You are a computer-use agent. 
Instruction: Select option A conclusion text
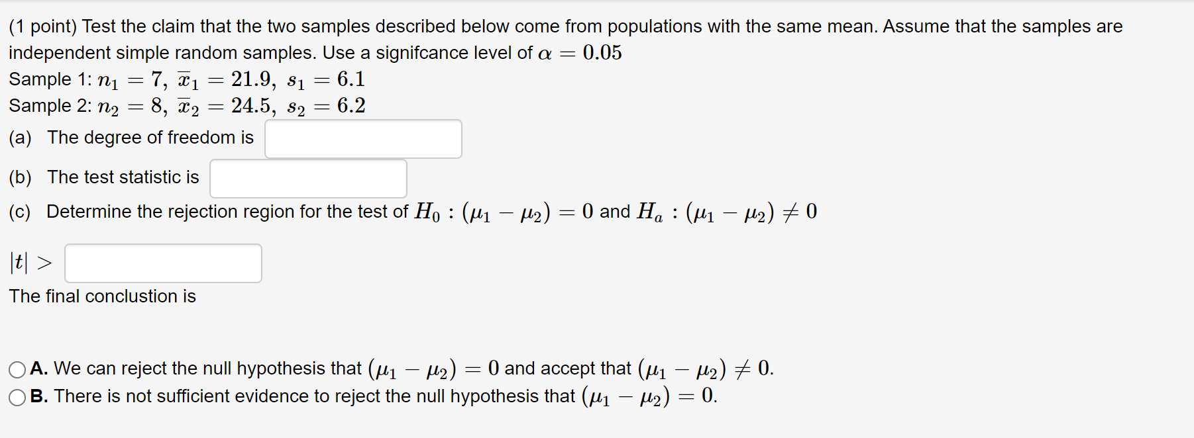pyautogui.click(x=398, y=369)
